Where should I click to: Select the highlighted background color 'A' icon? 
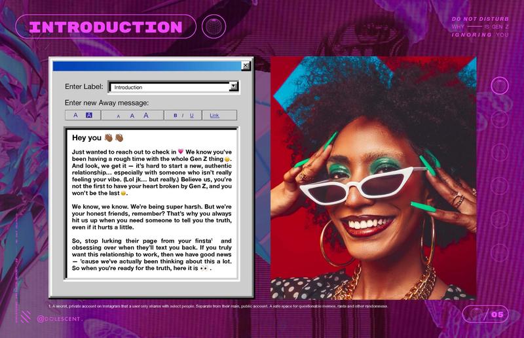(x=89, y=115)
